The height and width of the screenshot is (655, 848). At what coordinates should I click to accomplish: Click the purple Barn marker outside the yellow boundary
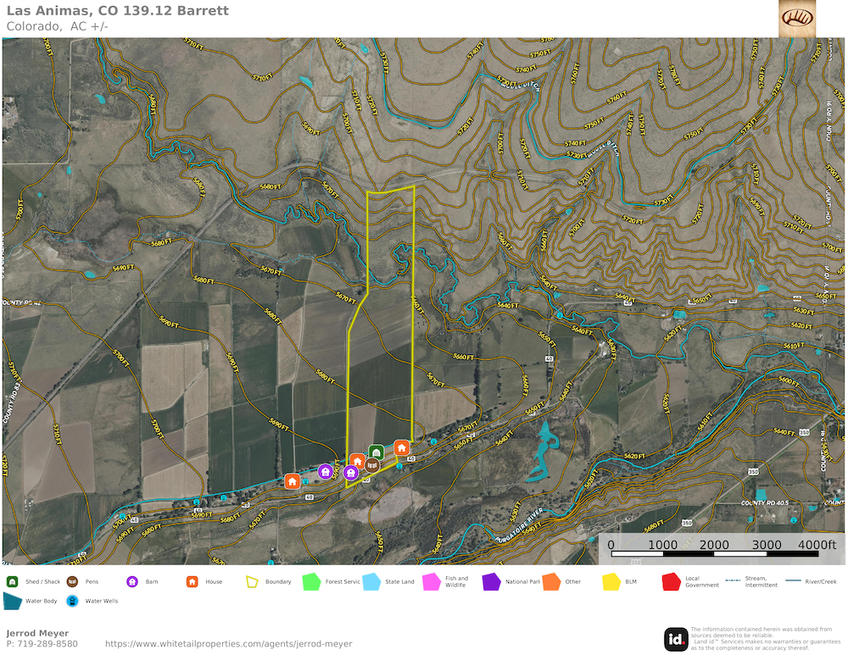325,472
